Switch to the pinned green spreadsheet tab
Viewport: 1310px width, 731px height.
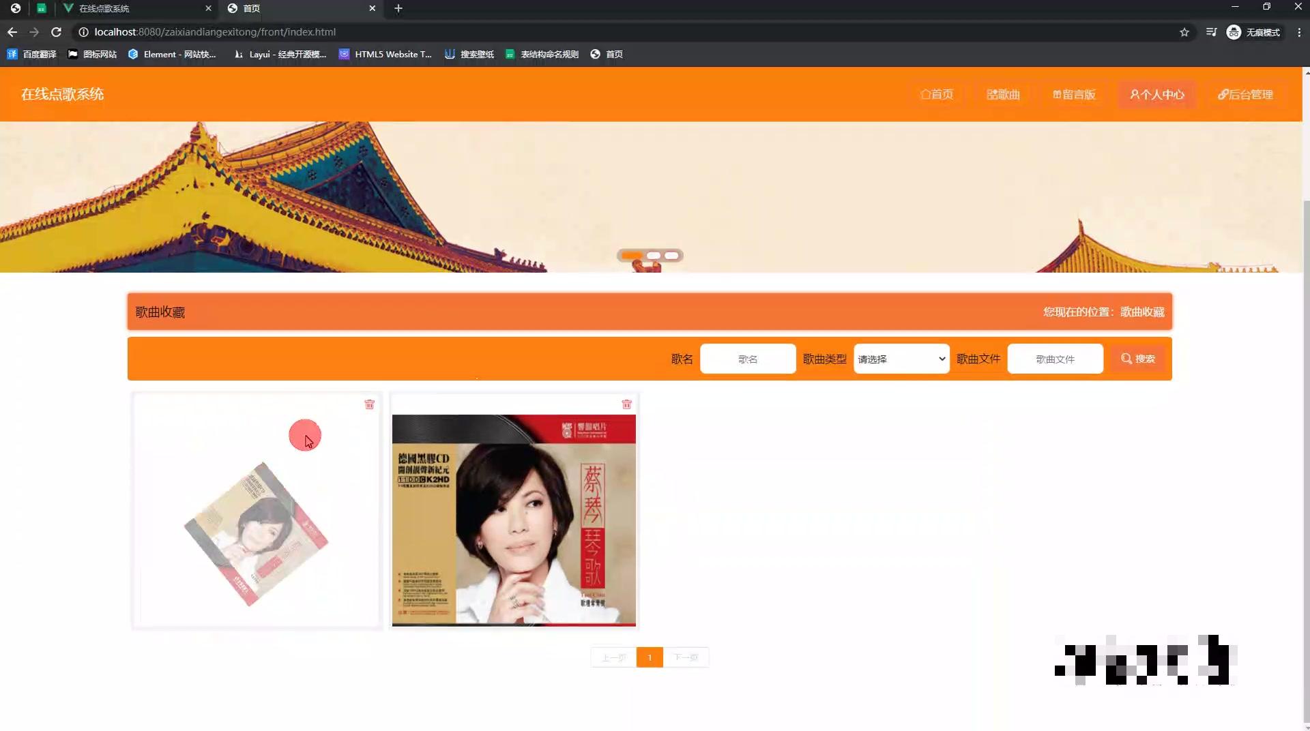(42, 8)
